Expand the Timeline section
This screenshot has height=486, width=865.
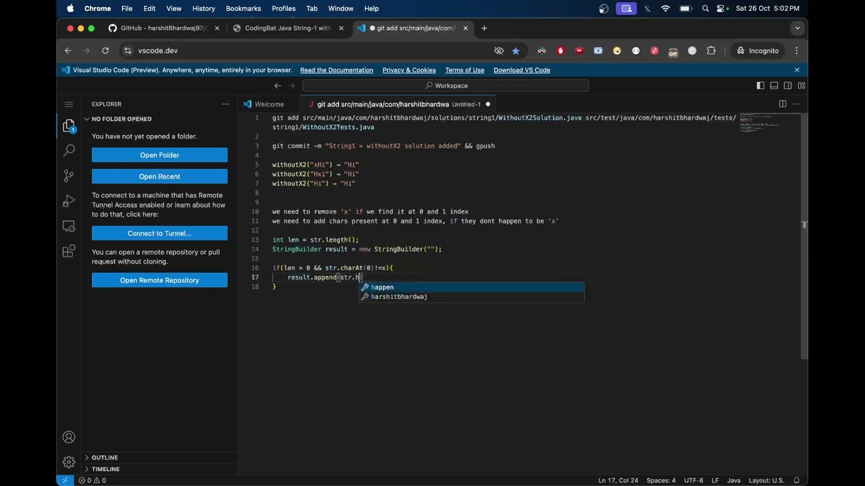pos(105,469)
